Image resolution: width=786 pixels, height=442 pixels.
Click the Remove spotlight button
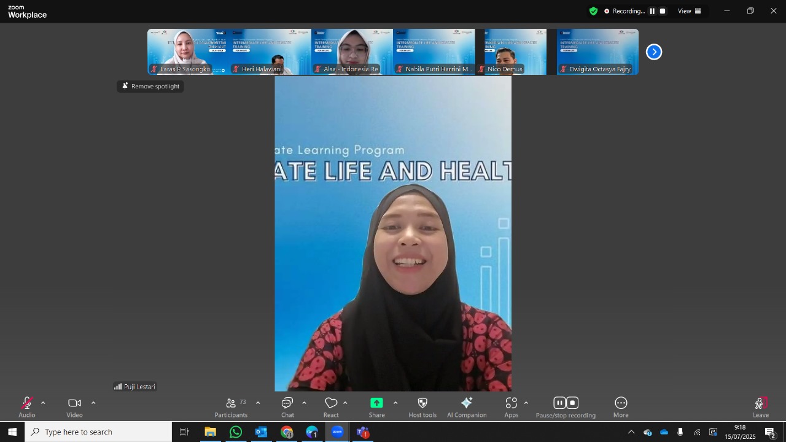click(150, 87)
